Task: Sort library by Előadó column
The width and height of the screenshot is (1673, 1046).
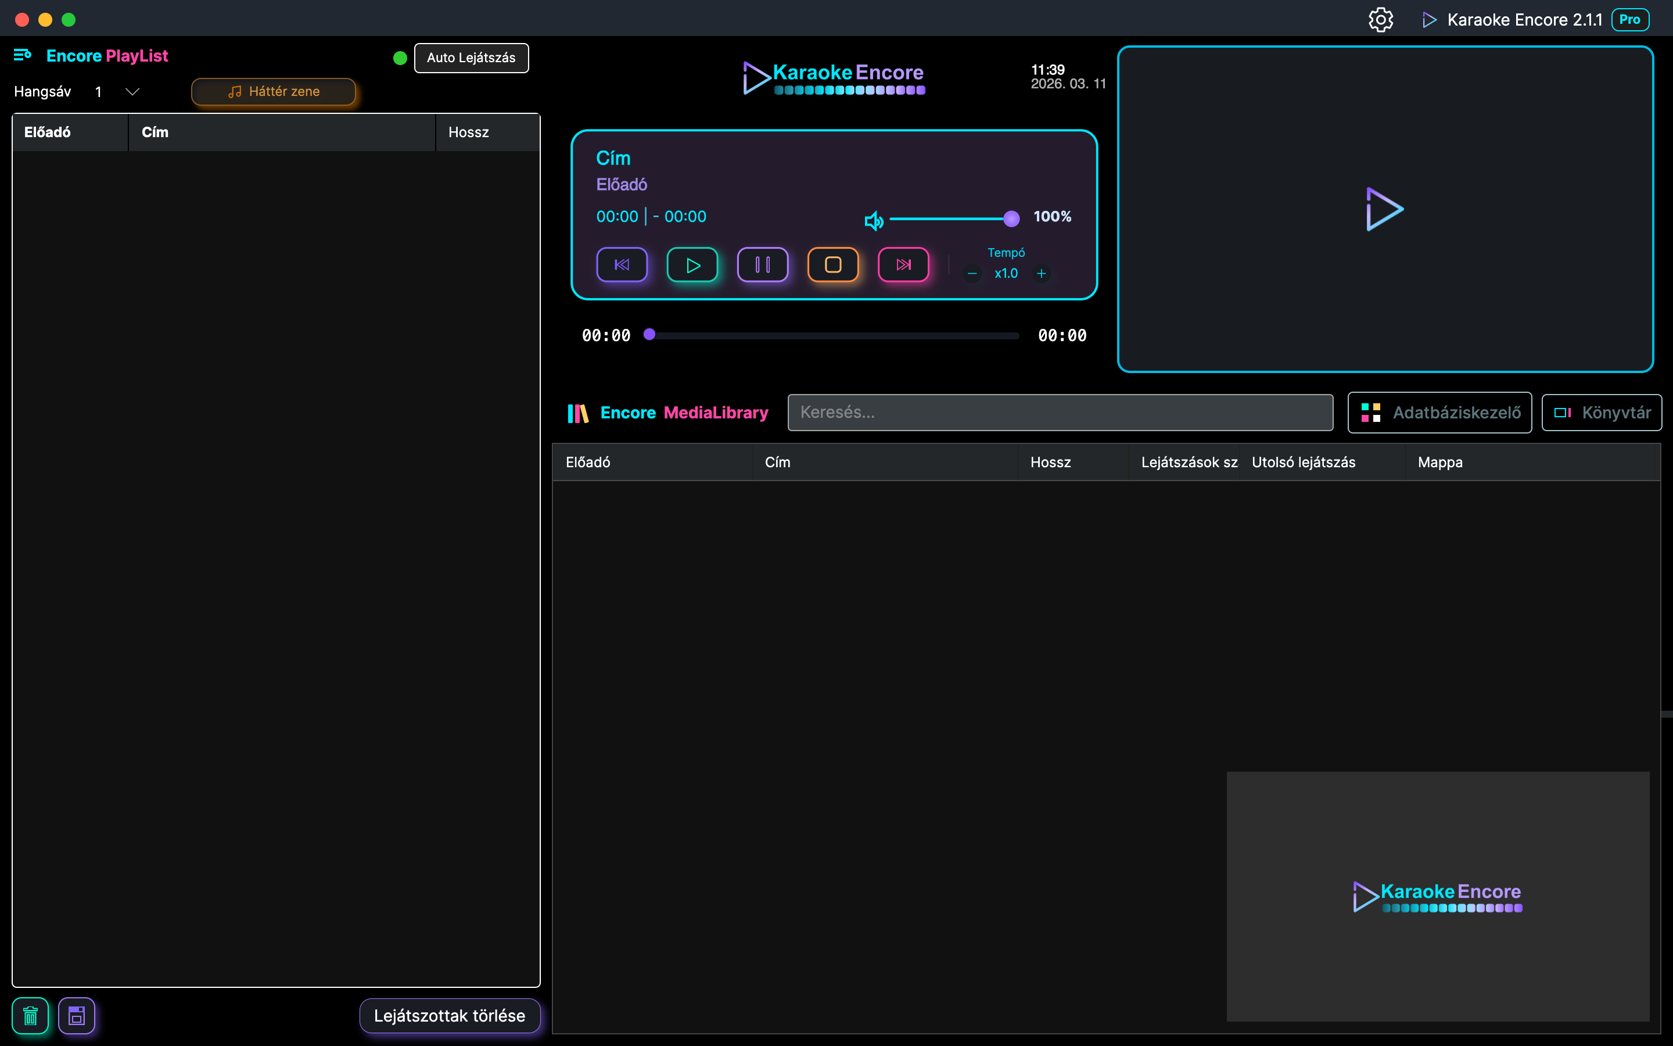Action: tap(588, 462)
